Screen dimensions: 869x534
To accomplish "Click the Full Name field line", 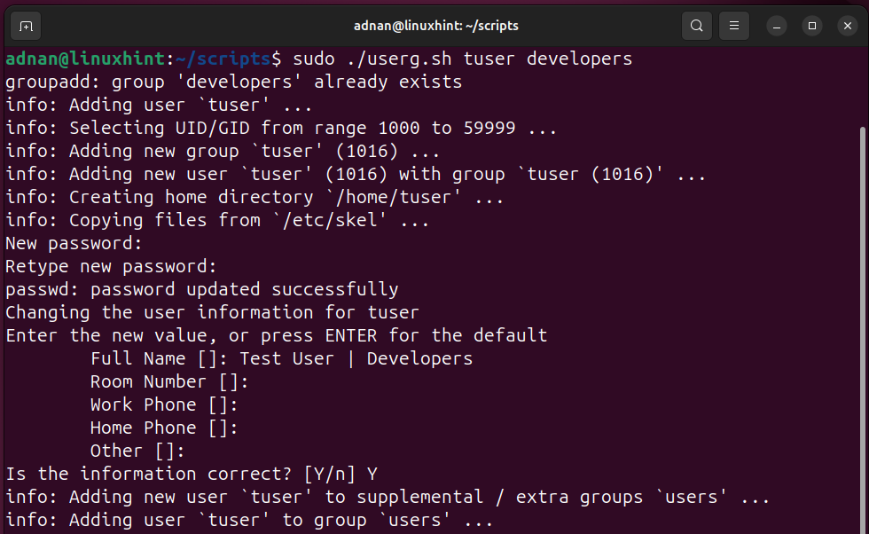I will pyautogui.click(x=282, y=358).
